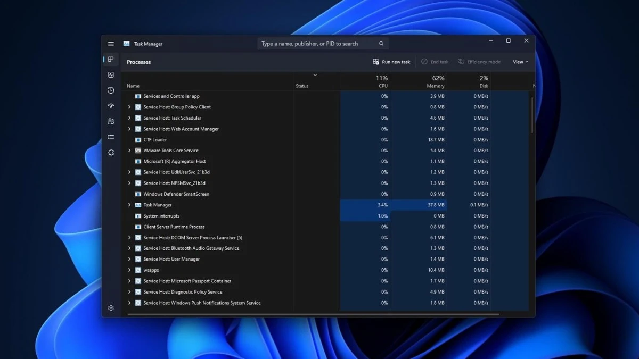639x359 pixels.
Task: Open the Services view in sidebar
Action: [111, 152]
